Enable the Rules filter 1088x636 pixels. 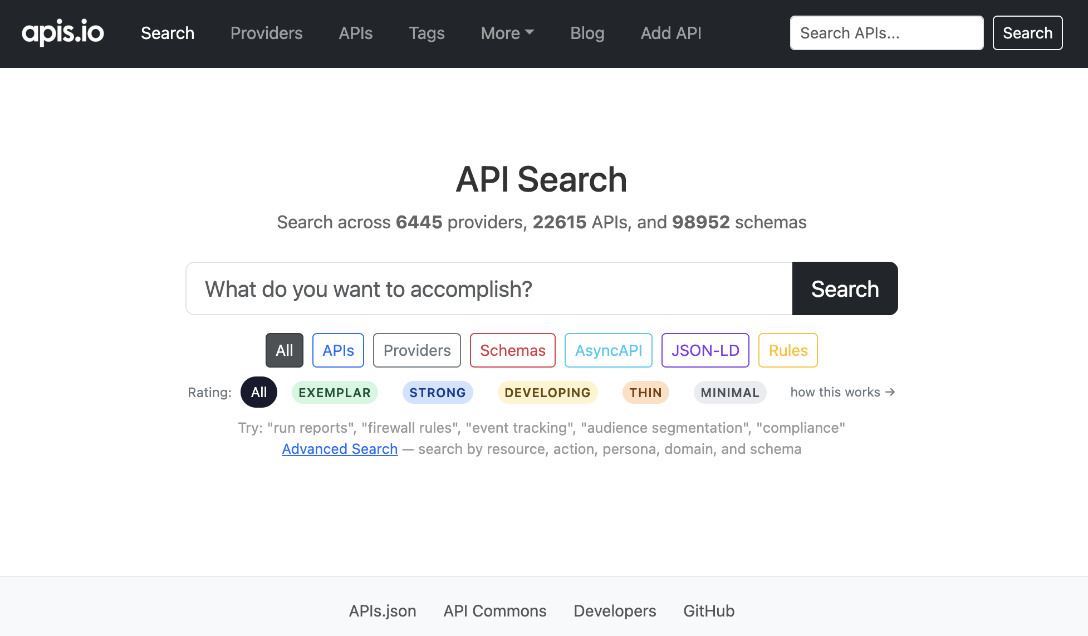(x=788, y=350)
